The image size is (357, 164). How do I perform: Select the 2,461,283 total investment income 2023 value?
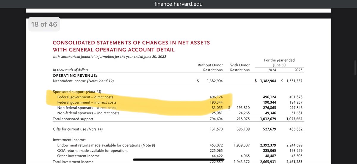(x=295, y=162)
